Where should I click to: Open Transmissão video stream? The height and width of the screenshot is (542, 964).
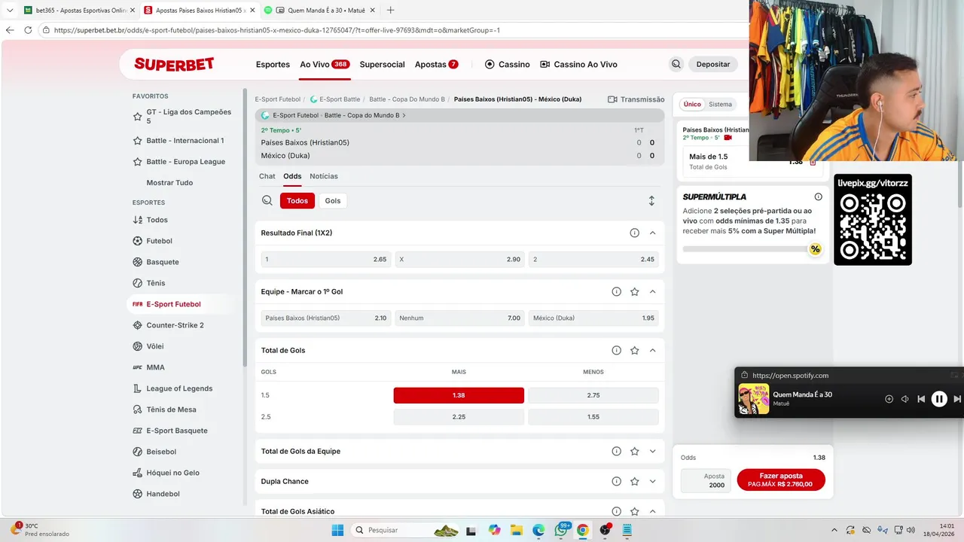636,99
